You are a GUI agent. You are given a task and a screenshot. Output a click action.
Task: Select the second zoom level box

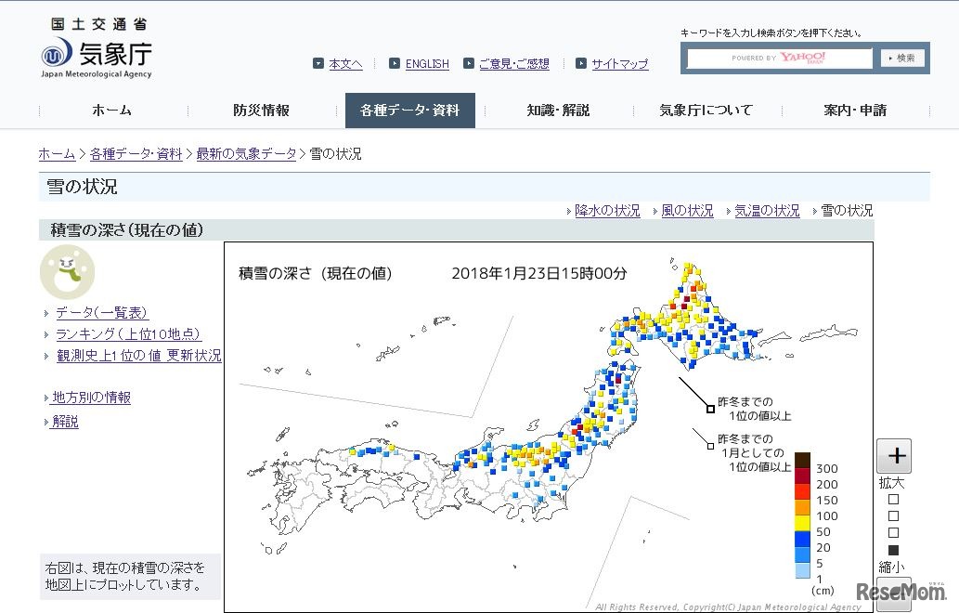[x=893, y=515]
